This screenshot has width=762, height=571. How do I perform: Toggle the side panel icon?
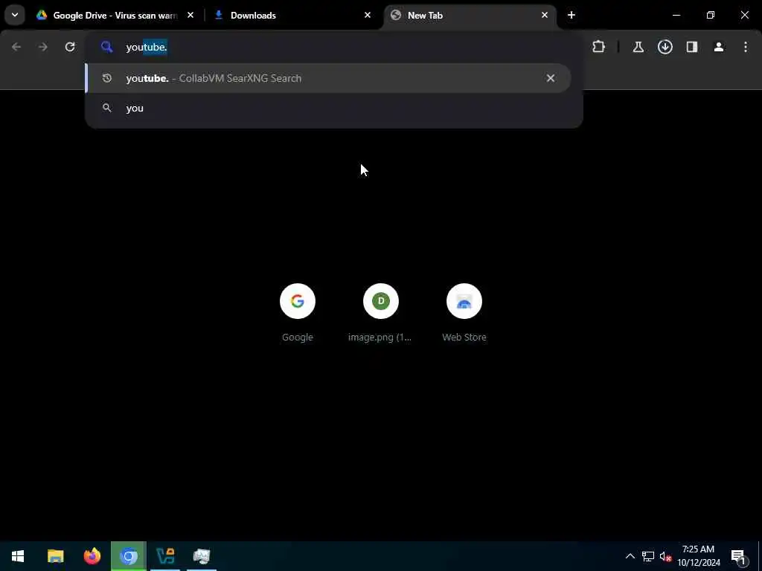point(692,47)
